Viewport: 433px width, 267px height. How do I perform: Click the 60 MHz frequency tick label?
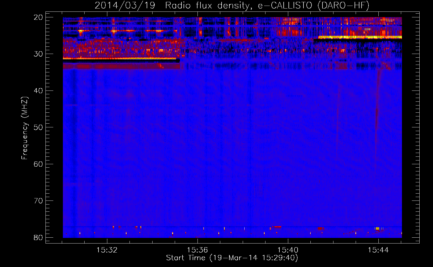click(x=38, y=164)
